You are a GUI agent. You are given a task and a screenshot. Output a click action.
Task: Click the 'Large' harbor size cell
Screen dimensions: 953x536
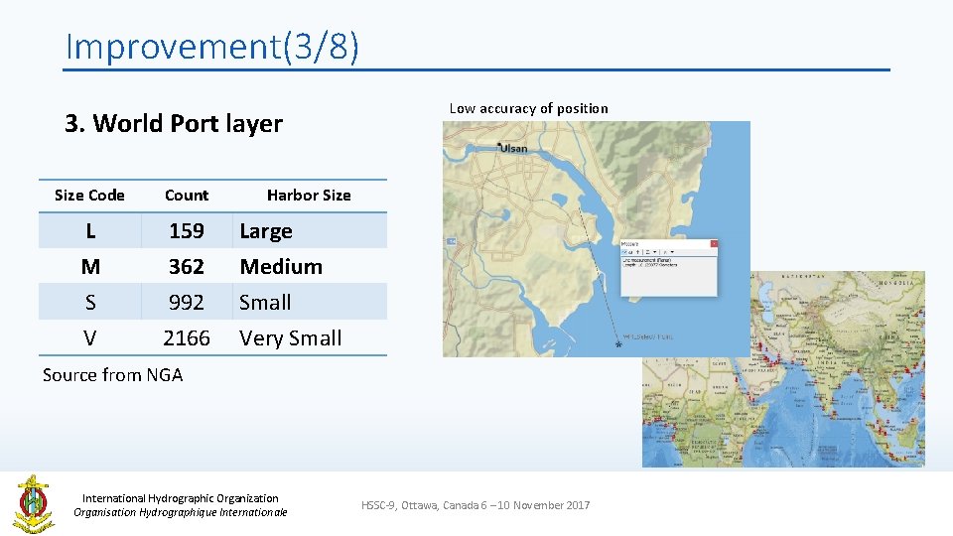tap(310, 231)
